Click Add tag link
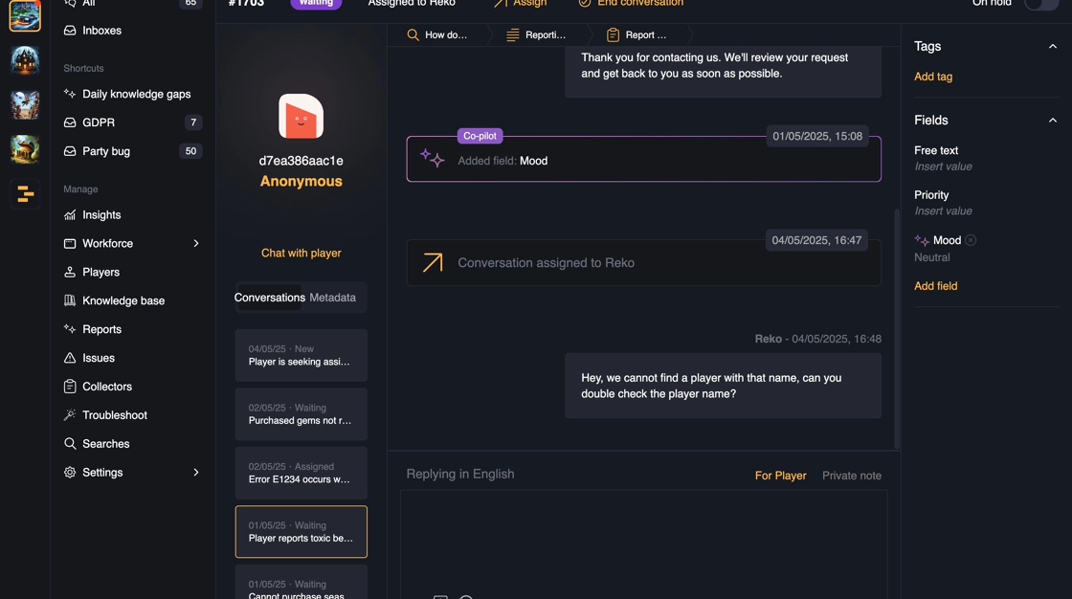Image resolution: width=1072 pixels, height=599 pixels. (933, 77)
